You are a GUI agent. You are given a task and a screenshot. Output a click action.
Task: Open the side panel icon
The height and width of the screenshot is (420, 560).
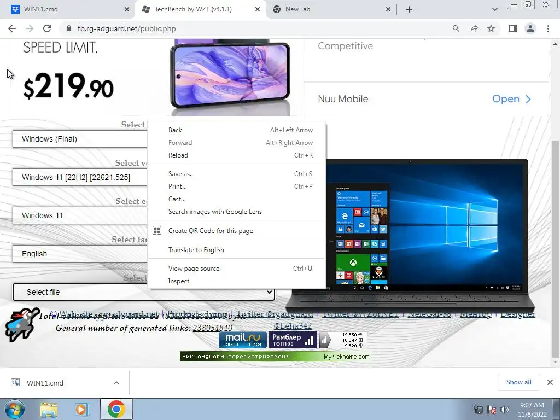513,28
